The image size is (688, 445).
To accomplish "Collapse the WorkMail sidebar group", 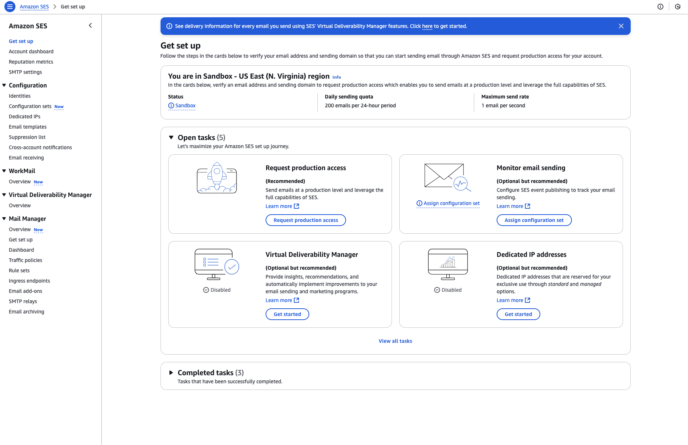I will [4, 171].
